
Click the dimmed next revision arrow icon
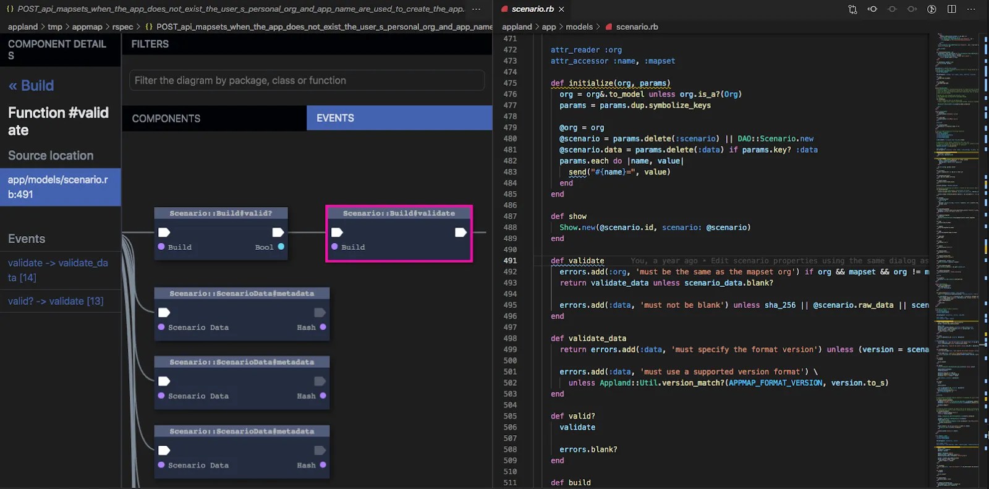pyautogui.click(x=912, y=9)
